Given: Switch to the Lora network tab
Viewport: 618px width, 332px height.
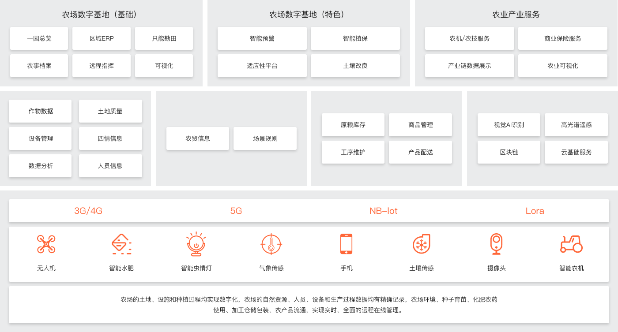Looking at the screenshot, I should point(535,211).
